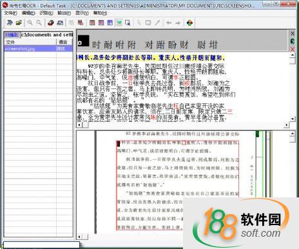
Task: Click the status bar input field
Action: tap(41, 244)
